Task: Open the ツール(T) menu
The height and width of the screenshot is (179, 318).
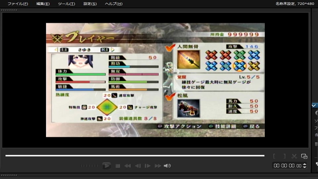Action: (66, 4)
